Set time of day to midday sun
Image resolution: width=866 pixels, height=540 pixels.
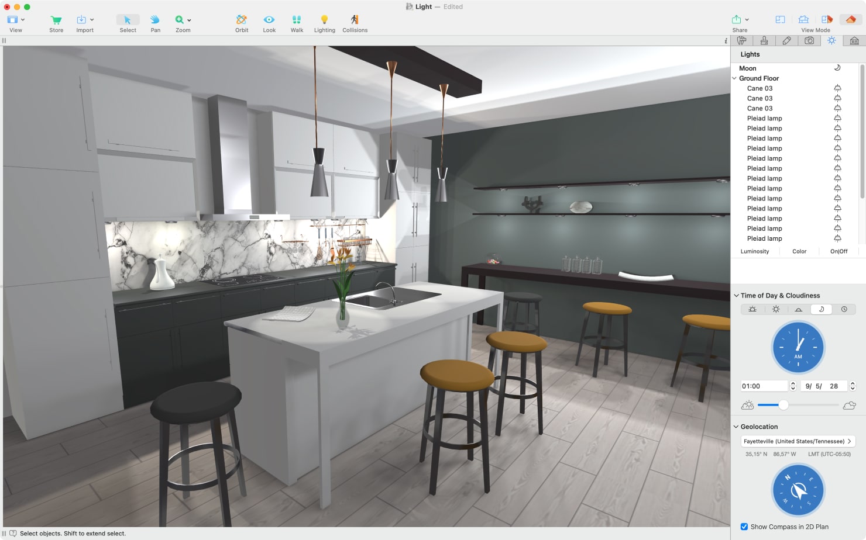click(x=776, y=309)
